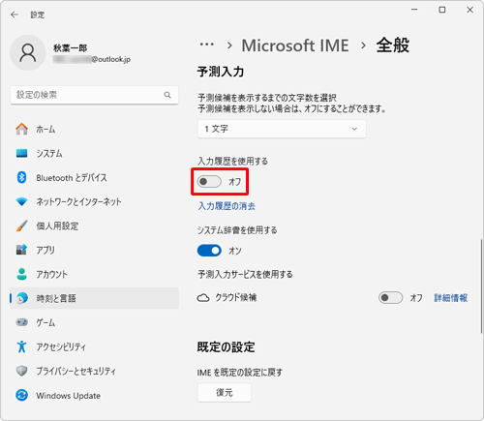484x421 pixels.
Task: Click the 個人用設定 paintbrush icon
Action: coord(21,226)
